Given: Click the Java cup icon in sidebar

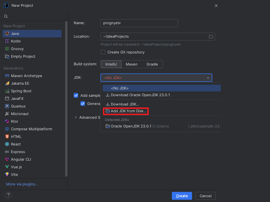Looking at the screenshot, I should 7,33.
